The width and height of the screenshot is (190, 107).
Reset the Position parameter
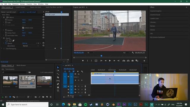pos(43,20)
